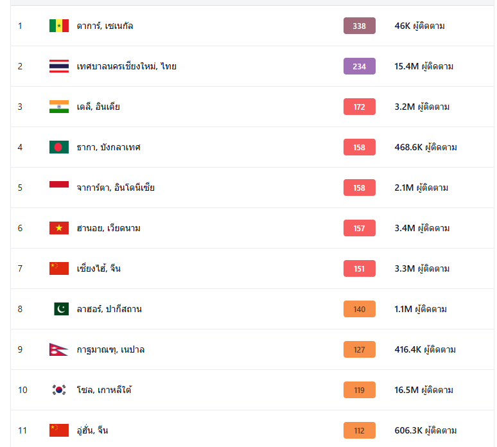Click the 15.4M ผู้ติดตาม followers text
Screen dimensions: 497x447
click(424, 66)
